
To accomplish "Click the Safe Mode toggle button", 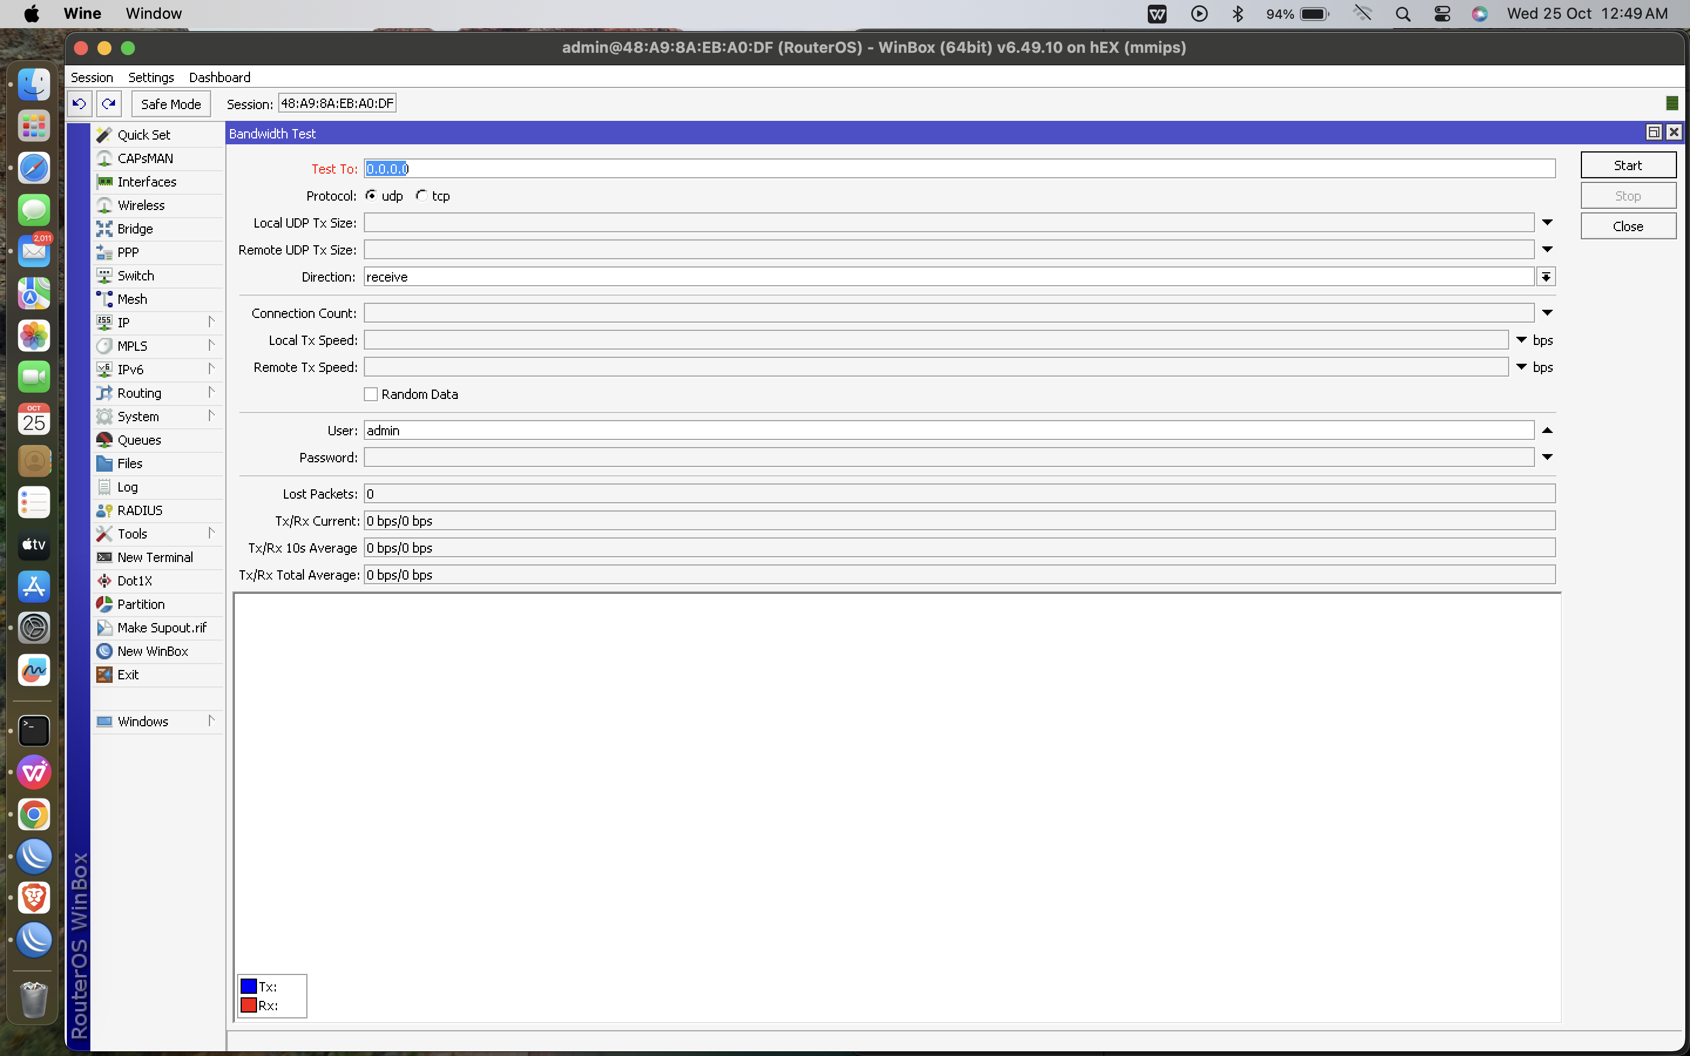I will coord(169,103).
